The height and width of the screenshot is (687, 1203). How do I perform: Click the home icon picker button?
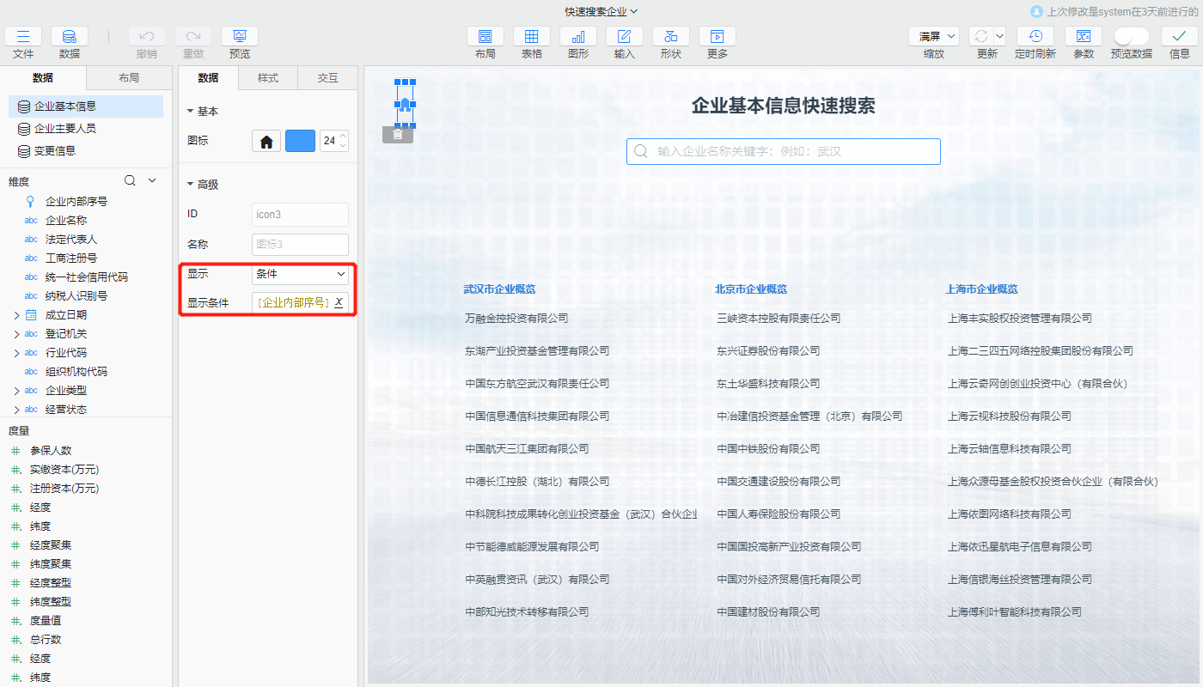pyautogui.click(x=266, y=141)
